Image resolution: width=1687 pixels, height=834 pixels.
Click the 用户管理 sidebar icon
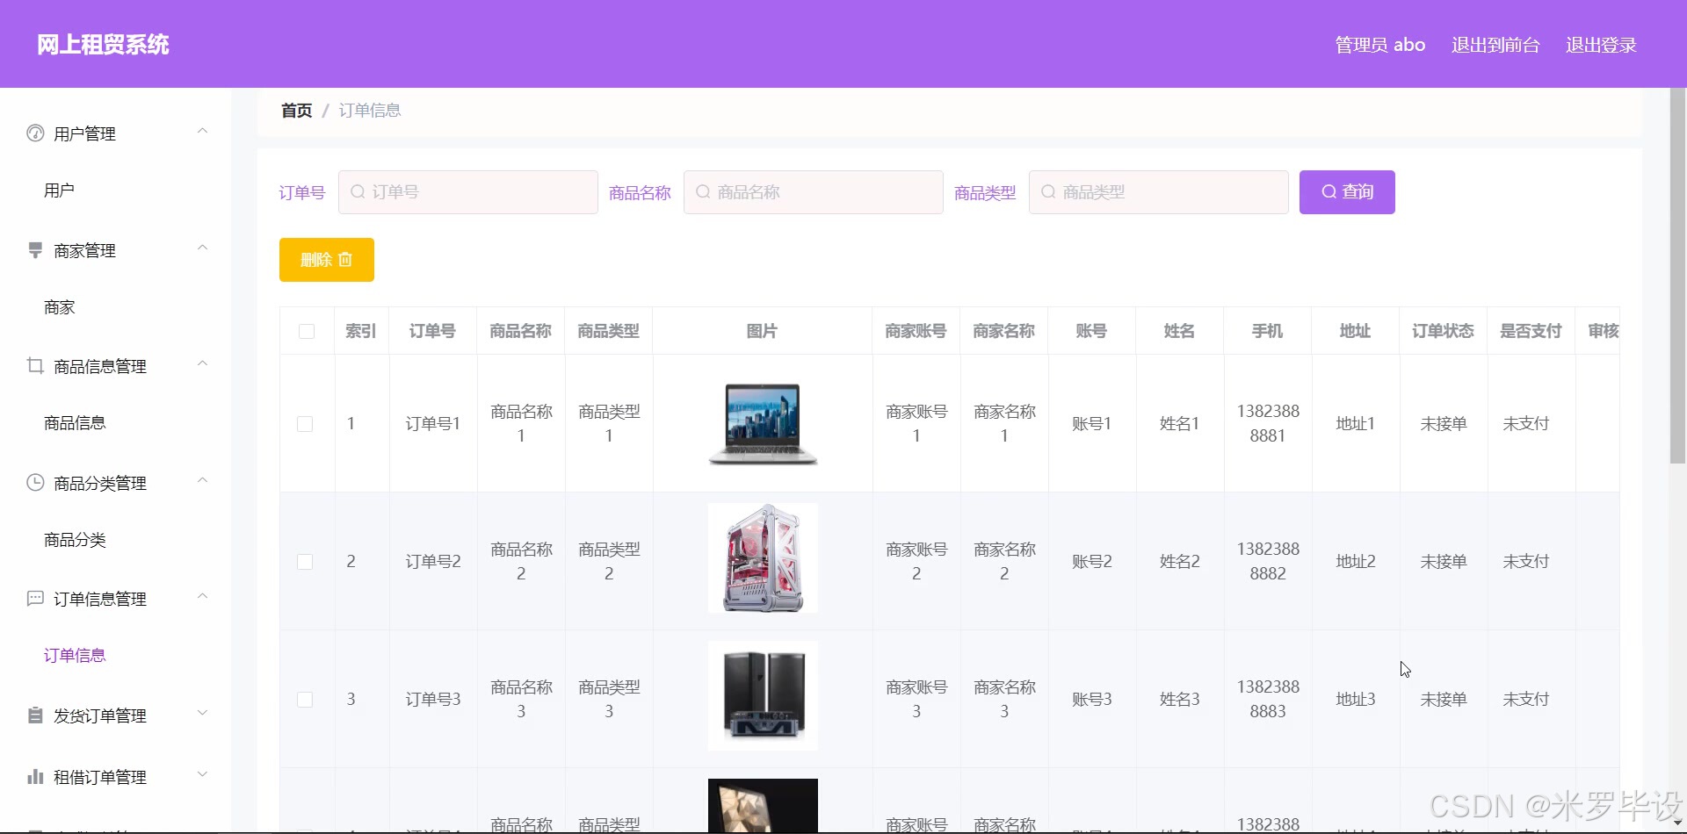[x=35, y=133]
